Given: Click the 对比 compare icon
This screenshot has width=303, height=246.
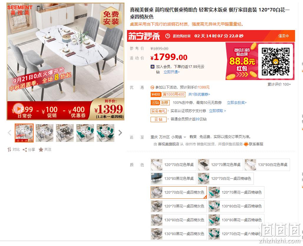Looking at the screenshot, I should [x=9, y=149].
